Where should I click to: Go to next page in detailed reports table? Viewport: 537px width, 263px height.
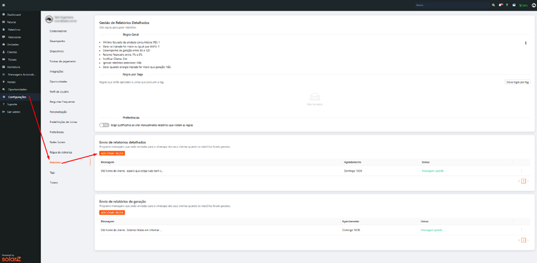pyautogui.click(x=528, y=181)
